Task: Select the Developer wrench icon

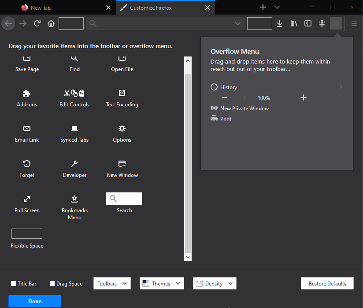Action: click(74, 164)
